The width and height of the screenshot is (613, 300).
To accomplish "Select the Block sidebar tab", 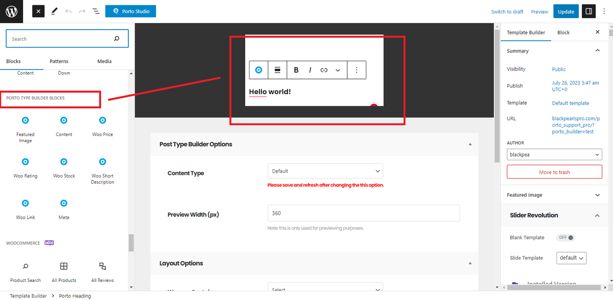I will click(x=564, y=32).
